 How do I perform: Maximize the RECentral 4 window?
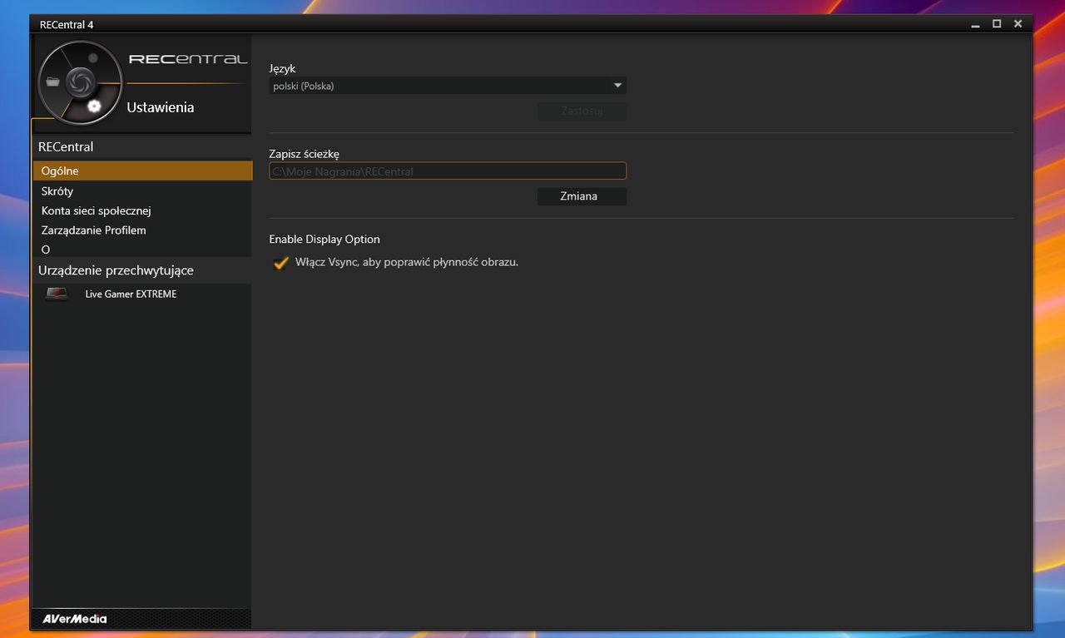tap(997, 24)
